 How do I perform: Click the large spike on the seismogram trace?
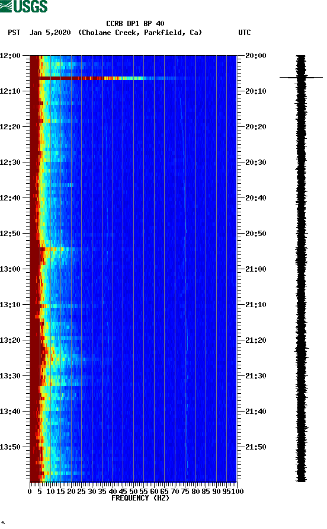click(x=301, y=78)
